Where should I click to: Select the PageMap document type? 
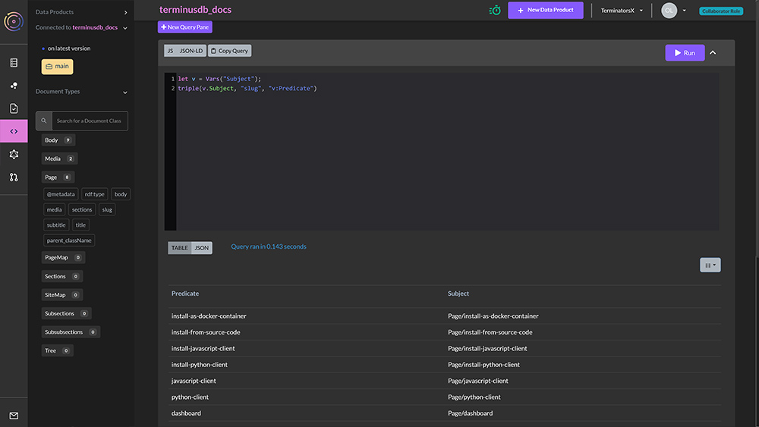(x=63, y=257)
